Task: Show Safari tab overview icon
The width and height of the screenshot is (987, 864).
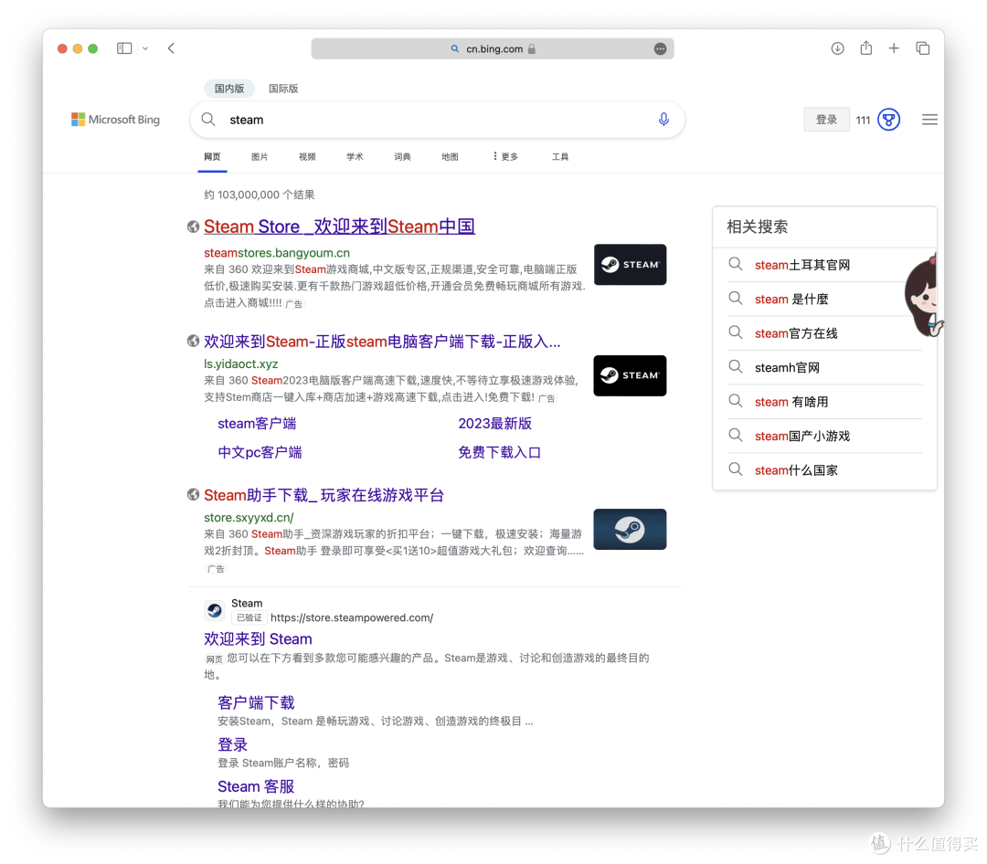Action: click(923, 48)
